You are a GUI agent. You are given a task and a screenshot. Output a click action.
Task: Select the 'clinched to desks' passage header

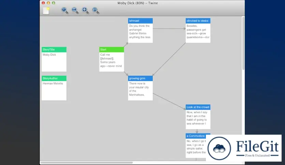point(198,21)
